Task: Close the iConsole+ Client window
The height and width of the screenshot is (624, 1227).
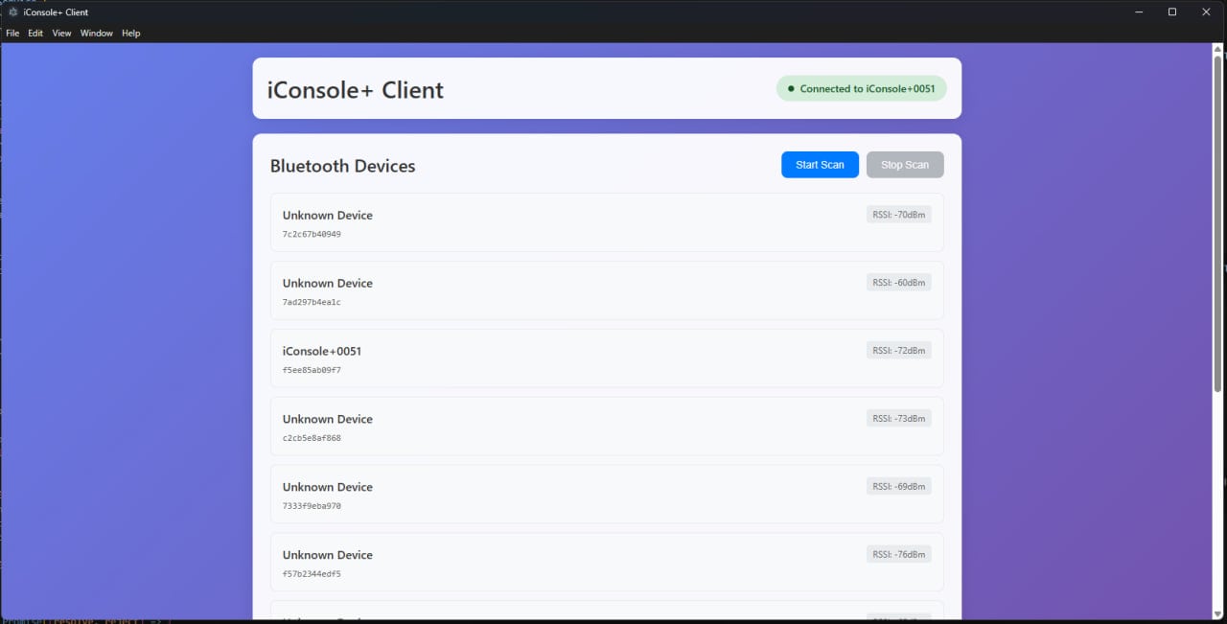Action: click(x=1206, y=12)
